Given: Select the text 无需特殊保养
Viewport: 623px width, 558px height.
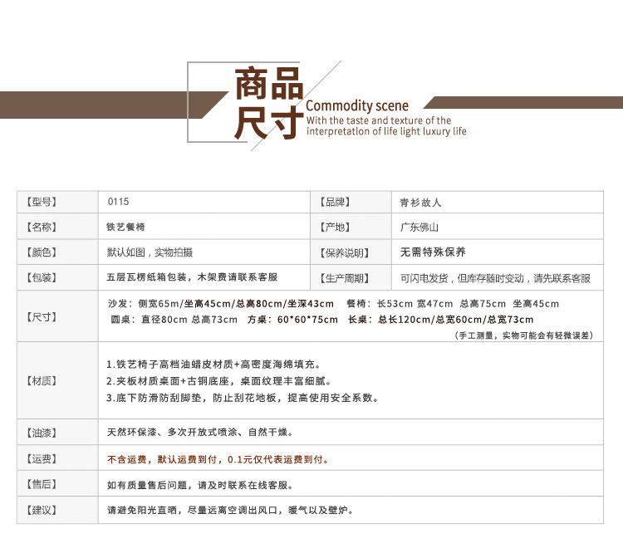Looking at the screenshot, I should 433,252.
